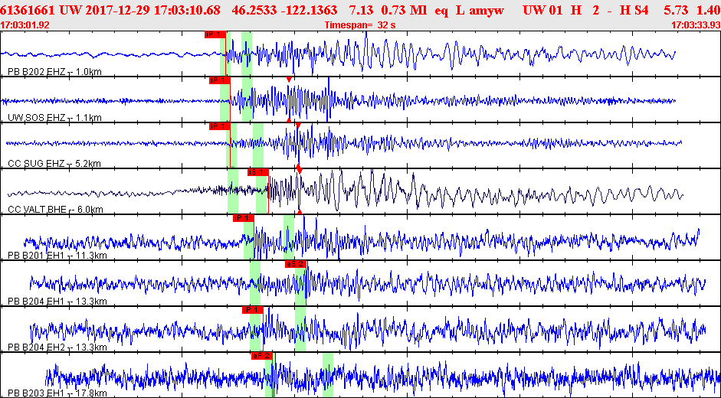Click the 'PB B203 EH1 - 17.8km' channel label

click(57, 393)
